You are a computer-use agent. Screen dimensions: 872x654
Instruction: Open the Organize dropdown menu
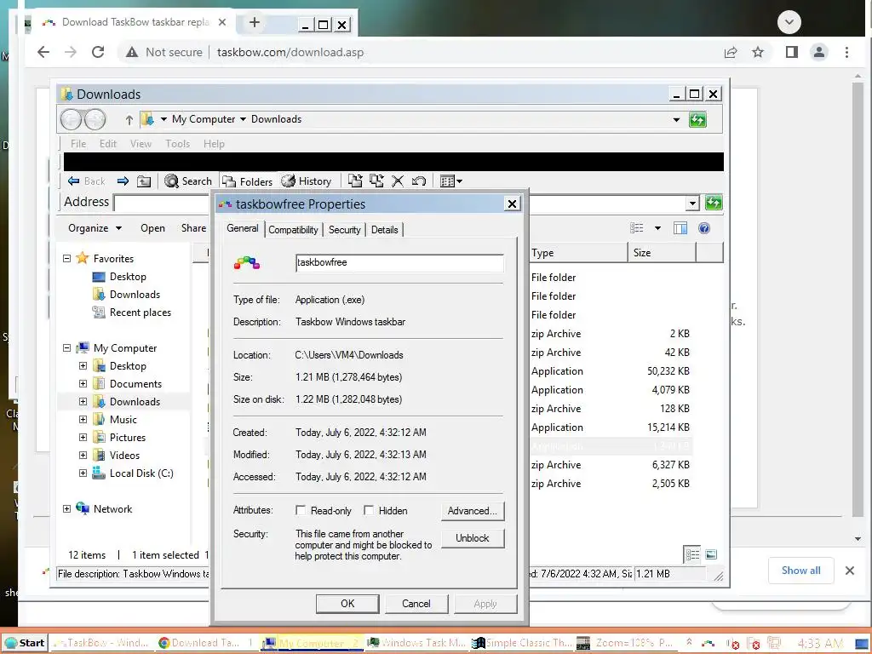(x=95, y=228)
